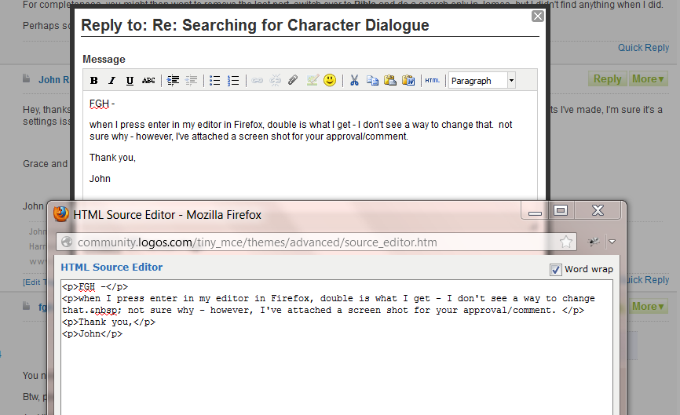Screen dimensions: 680x415
Task: Click the top Quick Reply link
Action: [644, 48]
